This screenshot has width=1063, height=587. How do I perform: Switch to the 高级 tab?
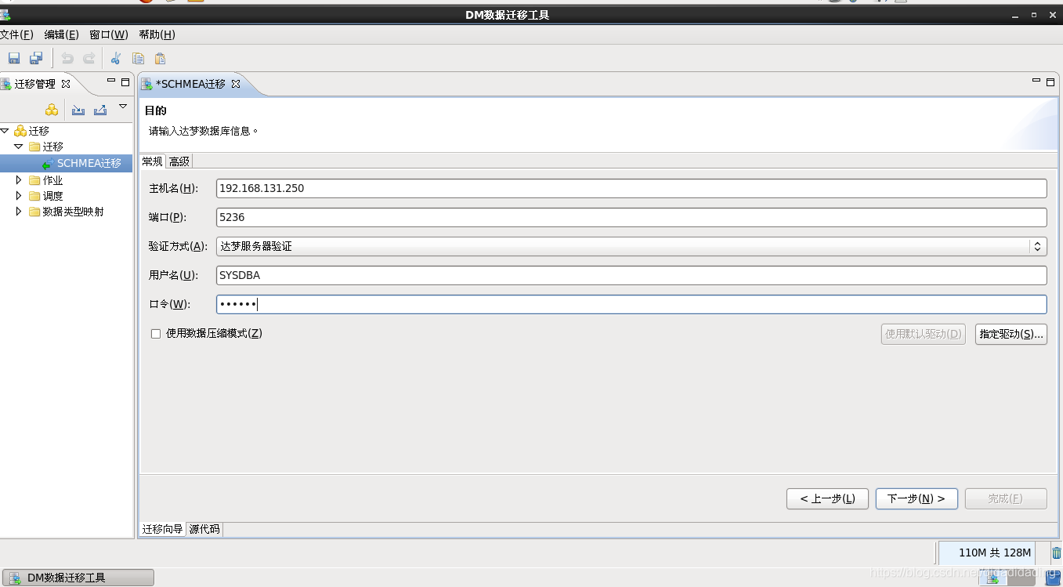(179, 161)
